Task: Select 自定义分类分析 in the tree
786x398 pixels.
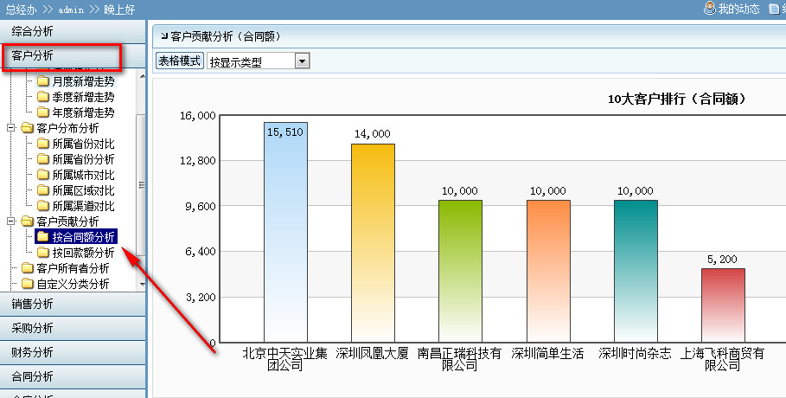Action: coord(73,284)
